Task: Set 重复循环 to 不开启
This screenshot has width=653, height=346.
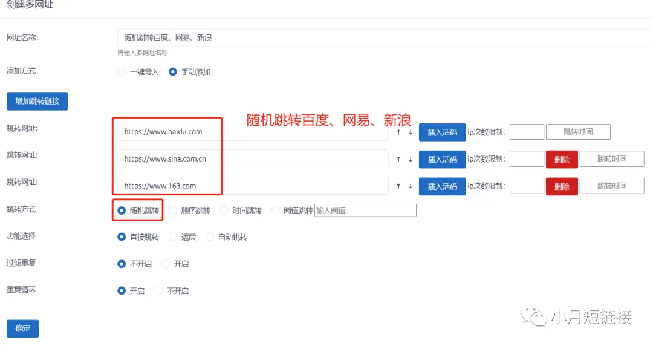Action: (x=159, y=291)
